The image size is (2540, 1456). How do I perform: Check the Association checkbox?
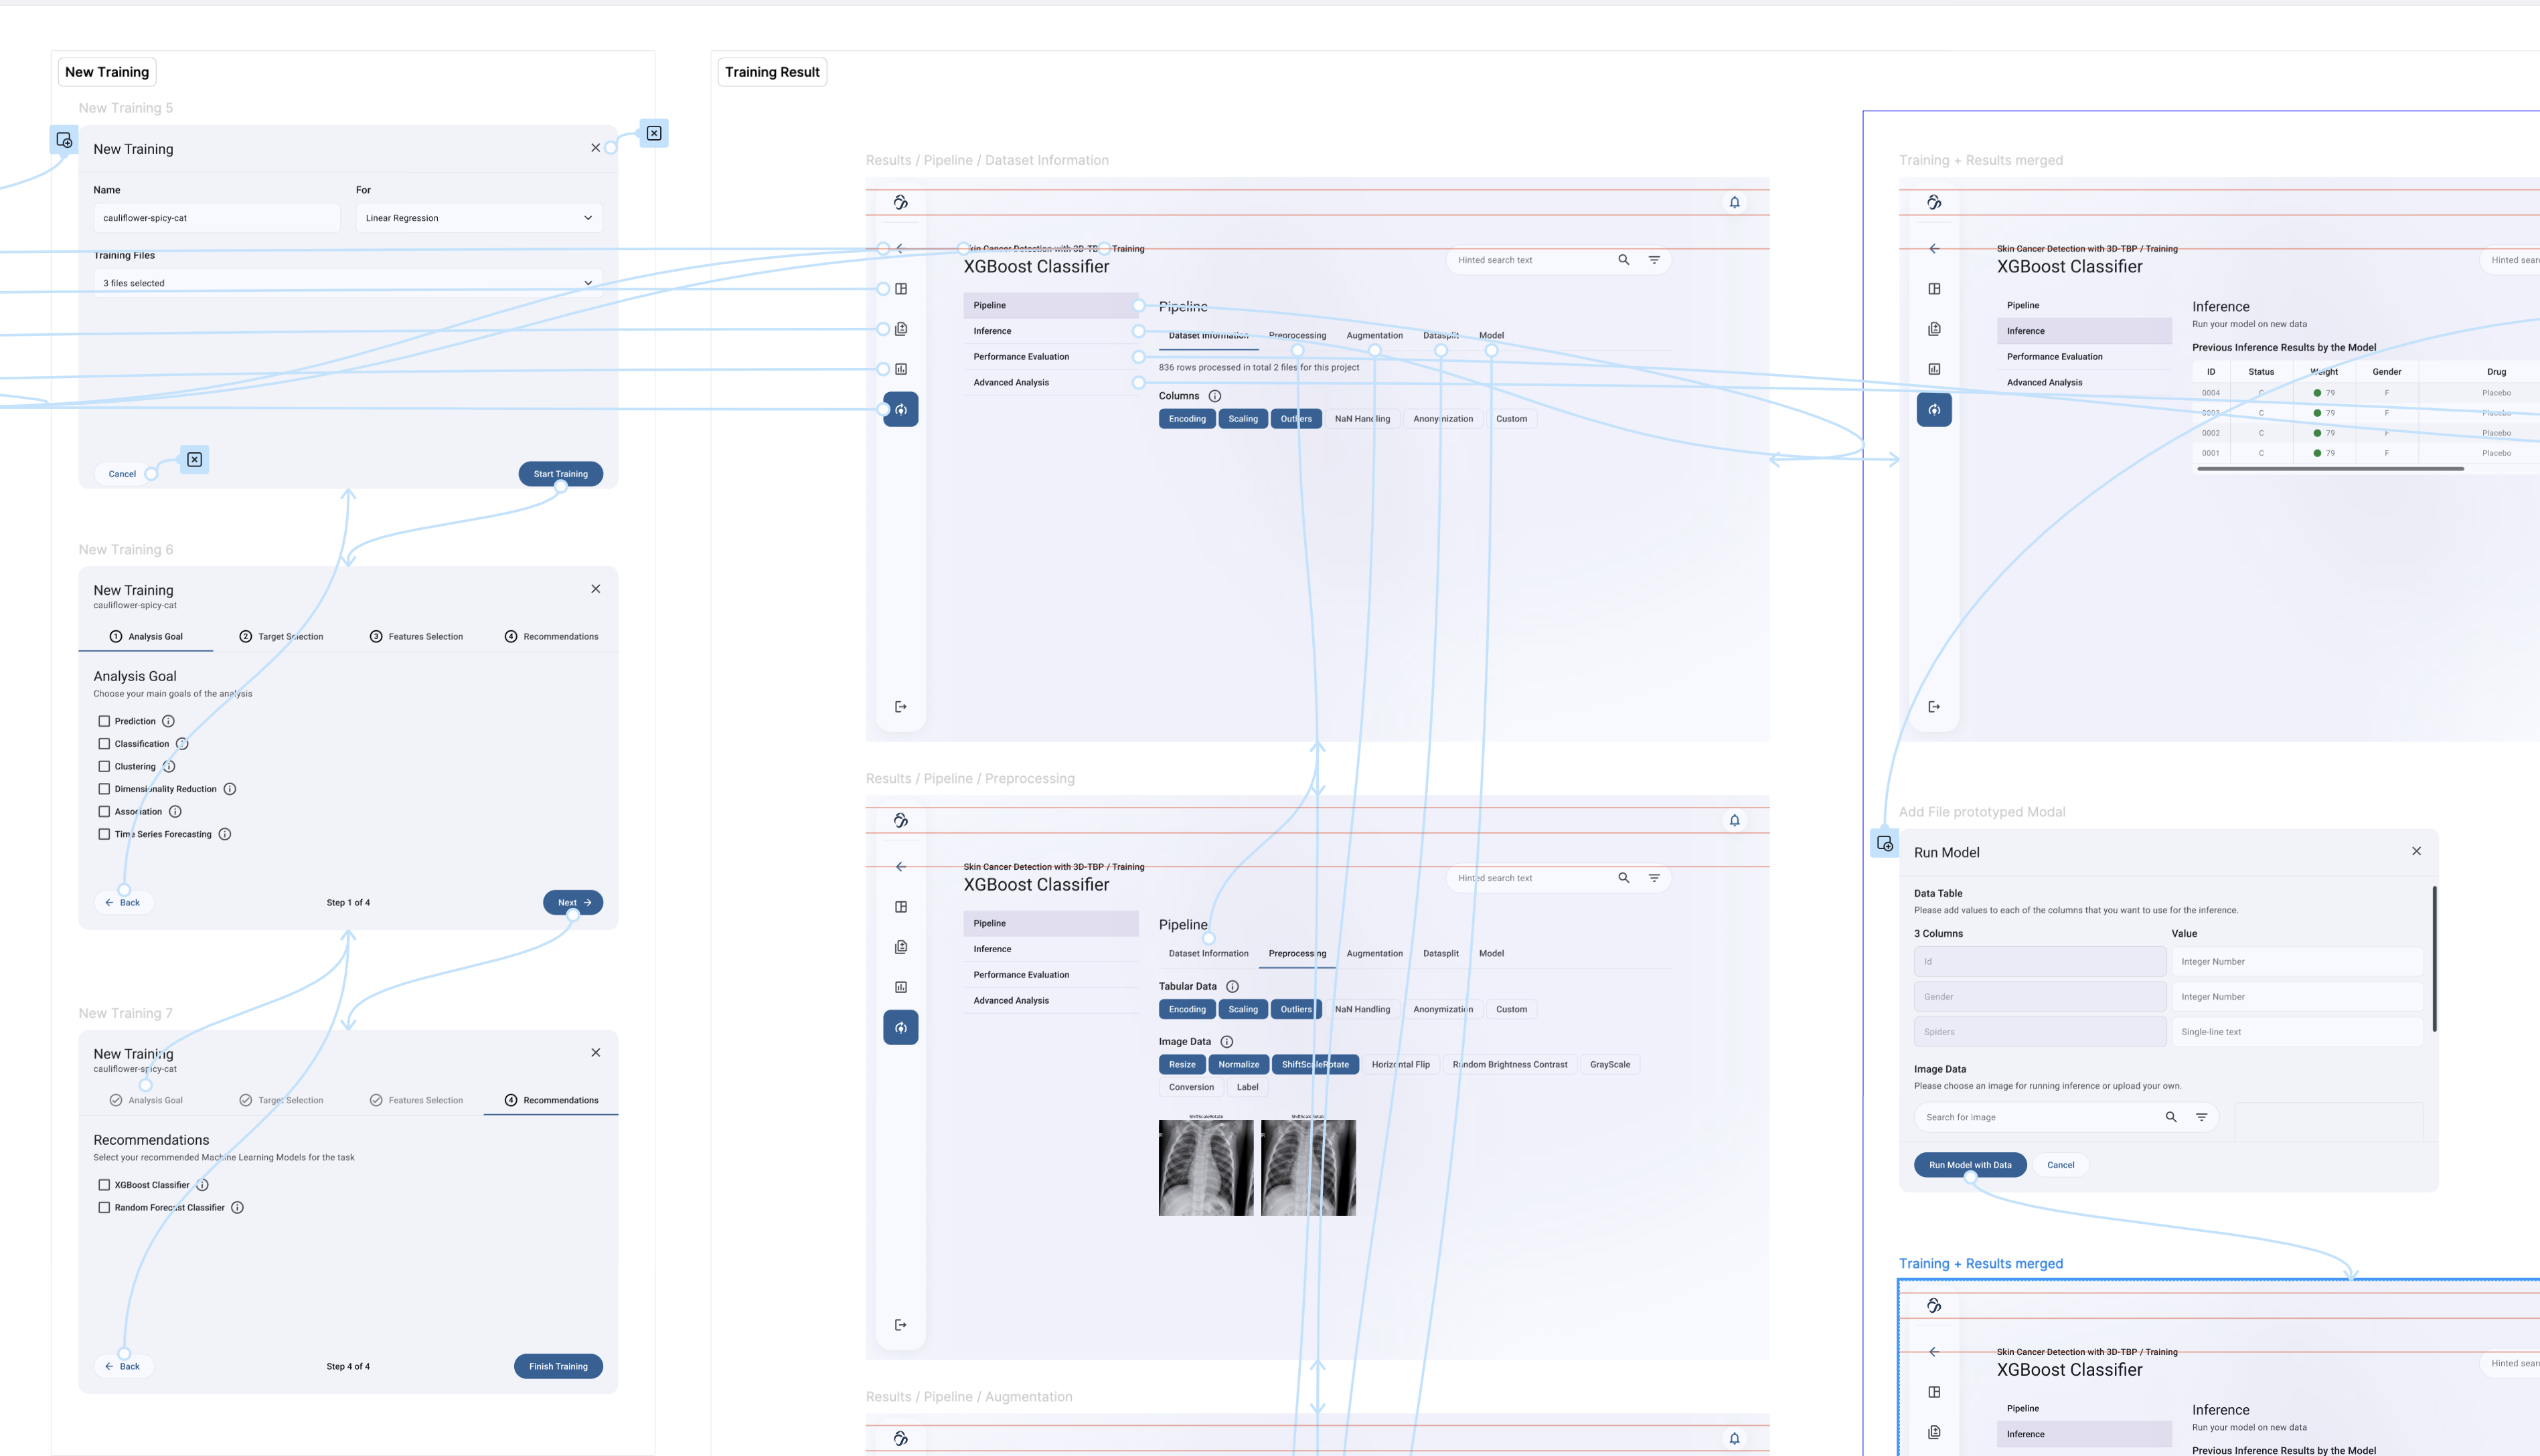(104, 811)
